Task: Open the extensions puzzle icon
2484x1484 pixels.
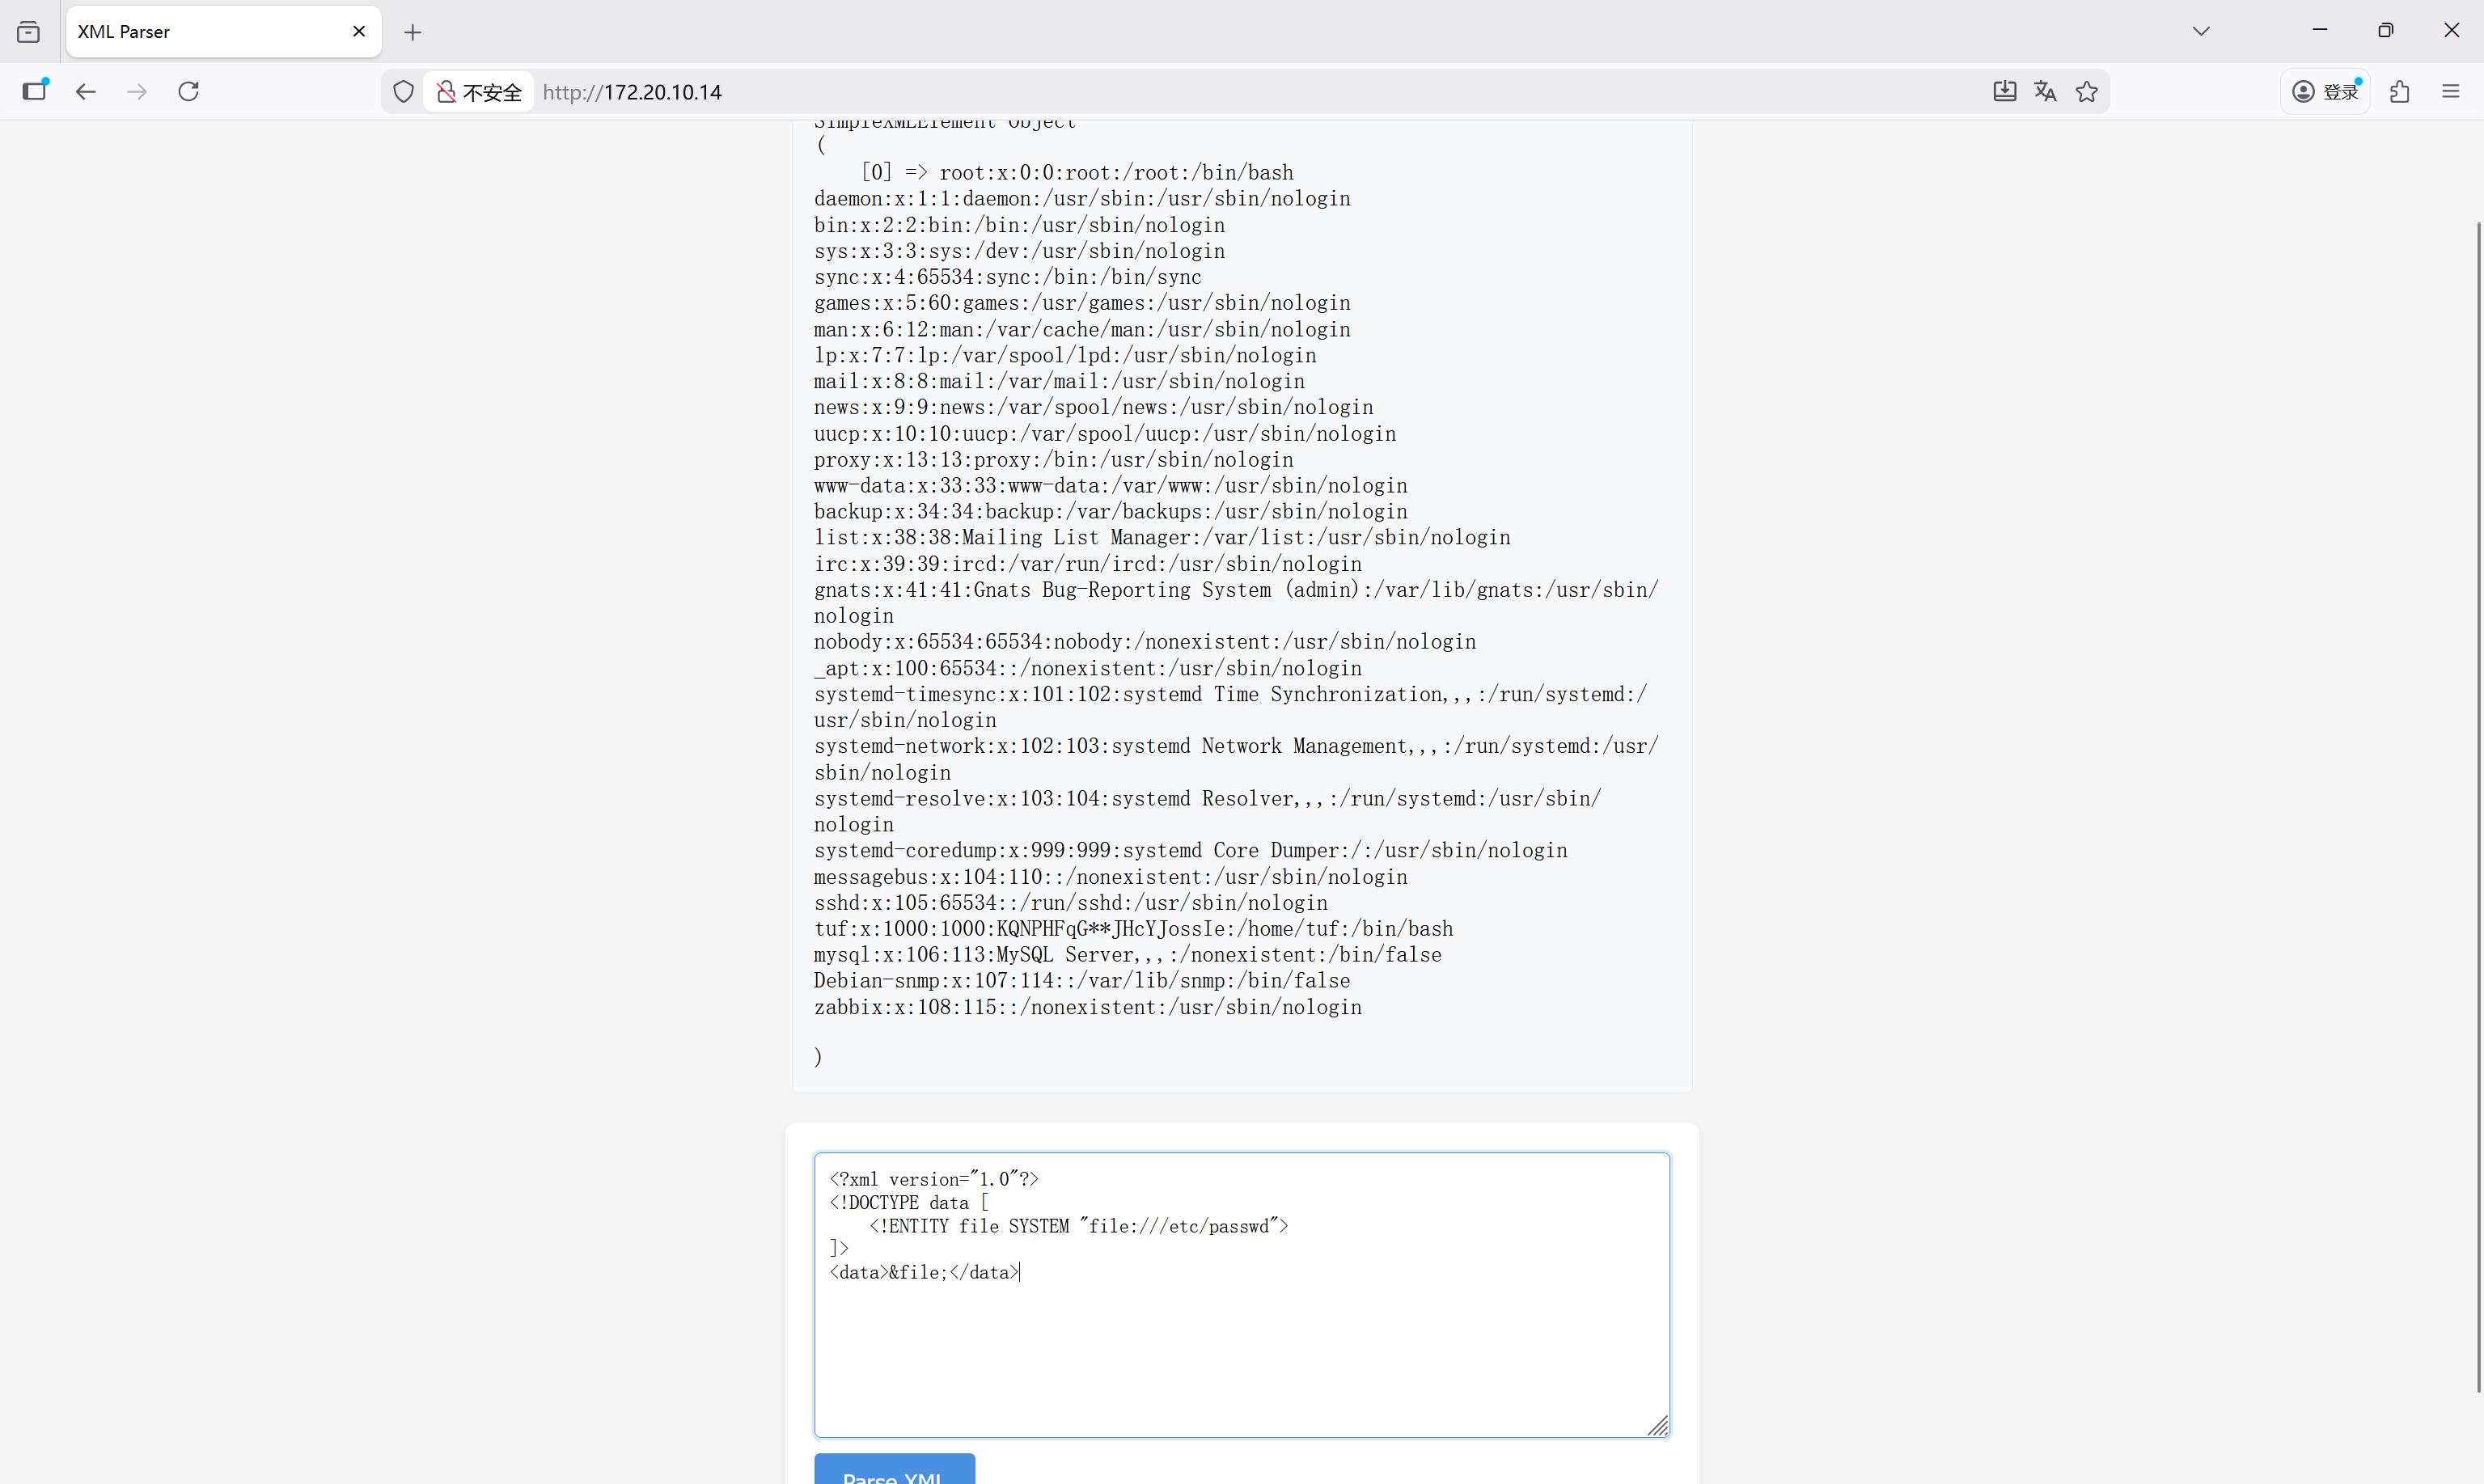Action: pos(2399,92)
